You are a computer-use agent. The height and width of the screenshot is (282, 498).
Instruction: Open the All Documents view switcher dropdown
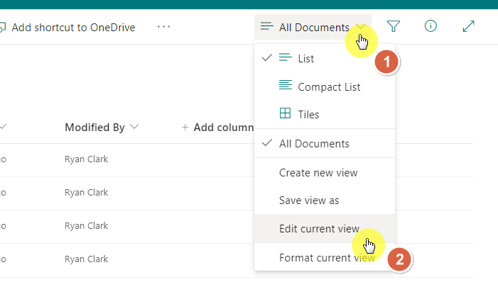[313, 27]
